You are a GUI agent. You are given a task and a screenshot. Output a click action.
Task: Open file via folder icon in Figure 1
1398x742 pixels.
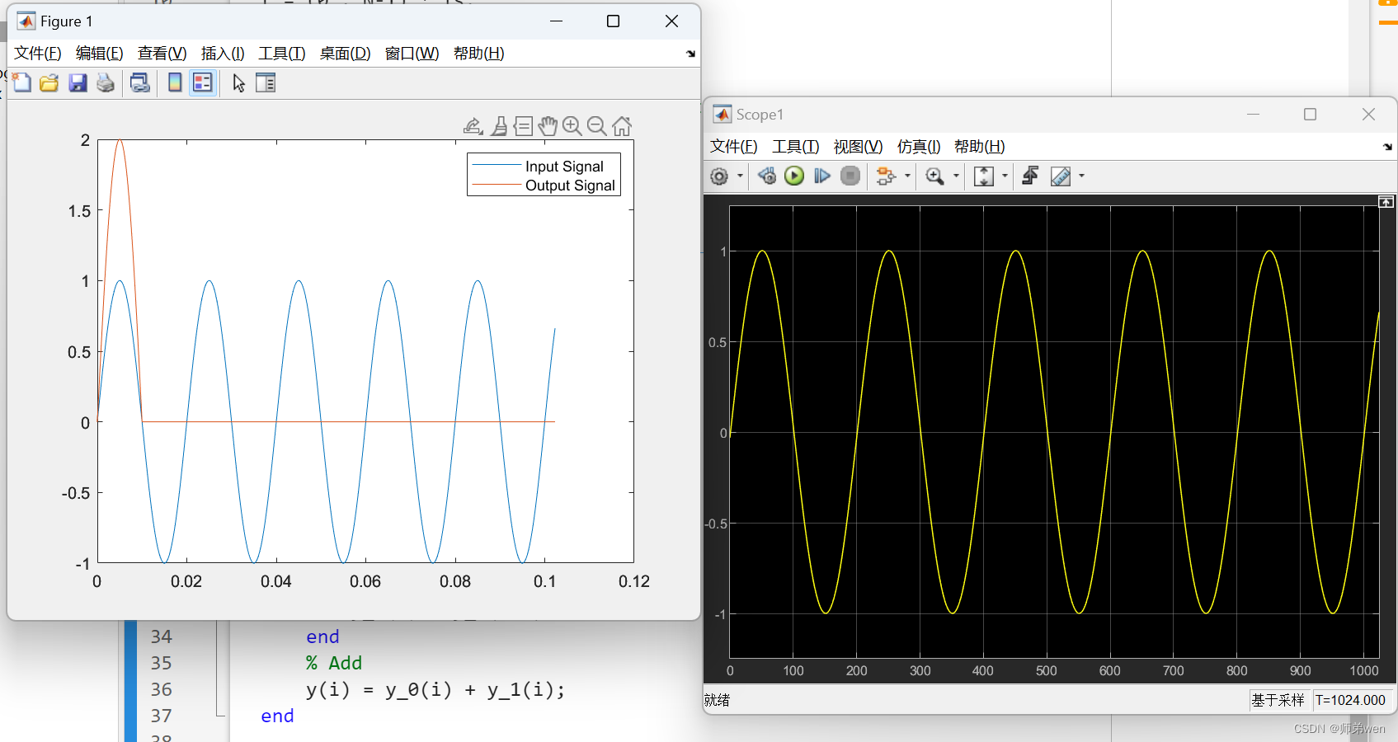click(49, 82)
